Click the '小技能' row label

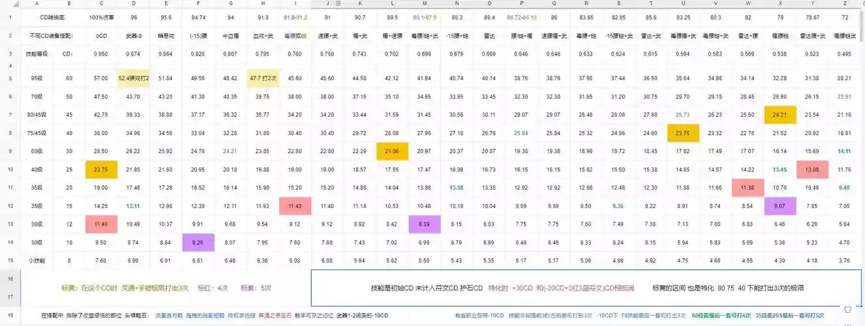tap(37, 260)
